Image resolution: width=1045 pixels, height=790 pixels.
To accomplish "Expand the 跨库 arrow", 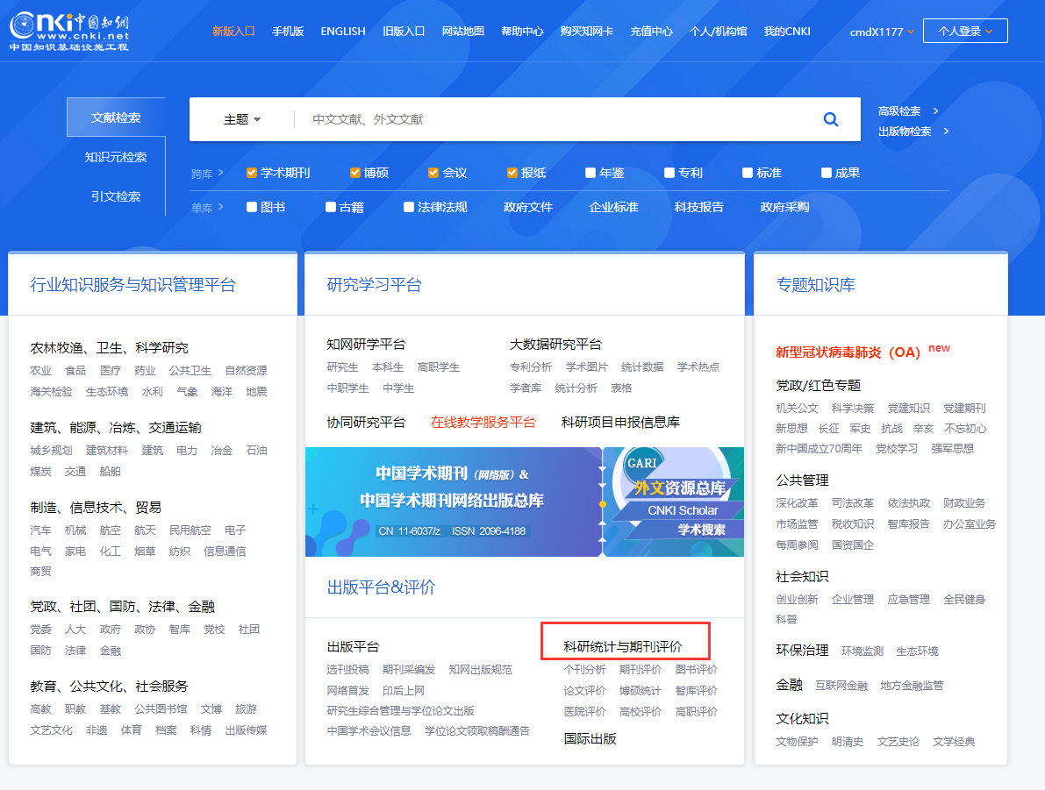I will coord(220,173).
